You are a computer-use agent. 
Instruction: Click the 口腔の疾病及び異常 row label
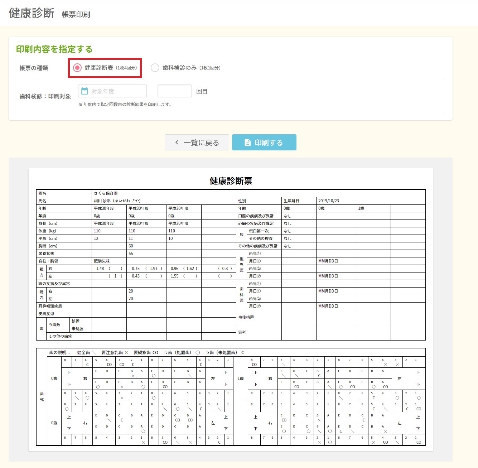click(x=256, y=216)
